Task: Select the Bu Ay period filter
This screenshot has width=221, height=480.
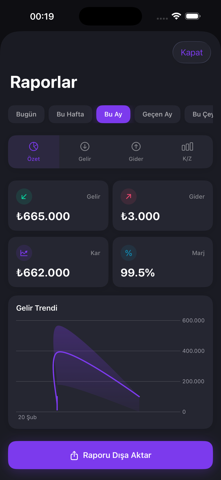Action: pos(113,114)
